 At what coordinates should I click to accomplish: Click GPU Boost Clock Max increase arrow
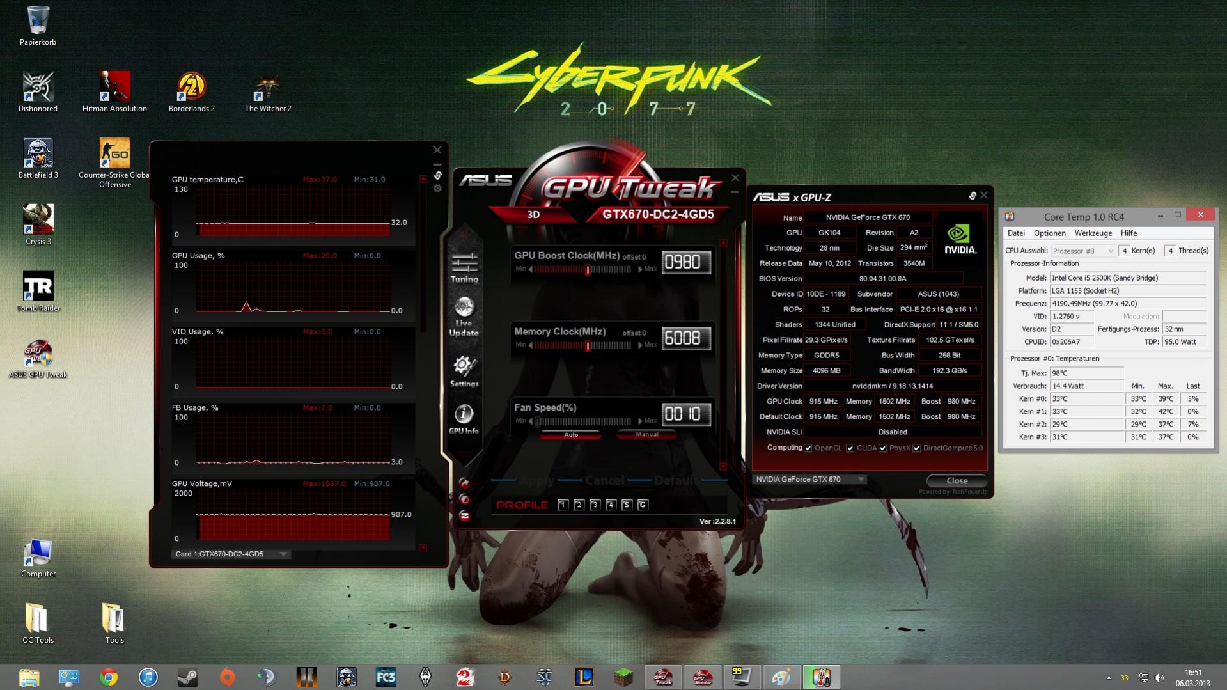(x=640, y=269)
